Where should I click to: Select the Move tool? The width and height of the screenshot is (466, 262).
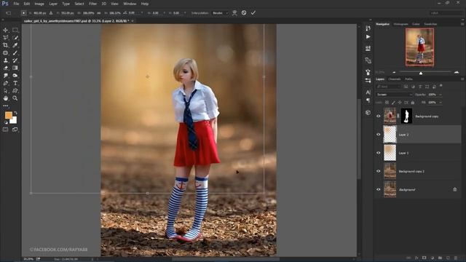pos(5,30)
